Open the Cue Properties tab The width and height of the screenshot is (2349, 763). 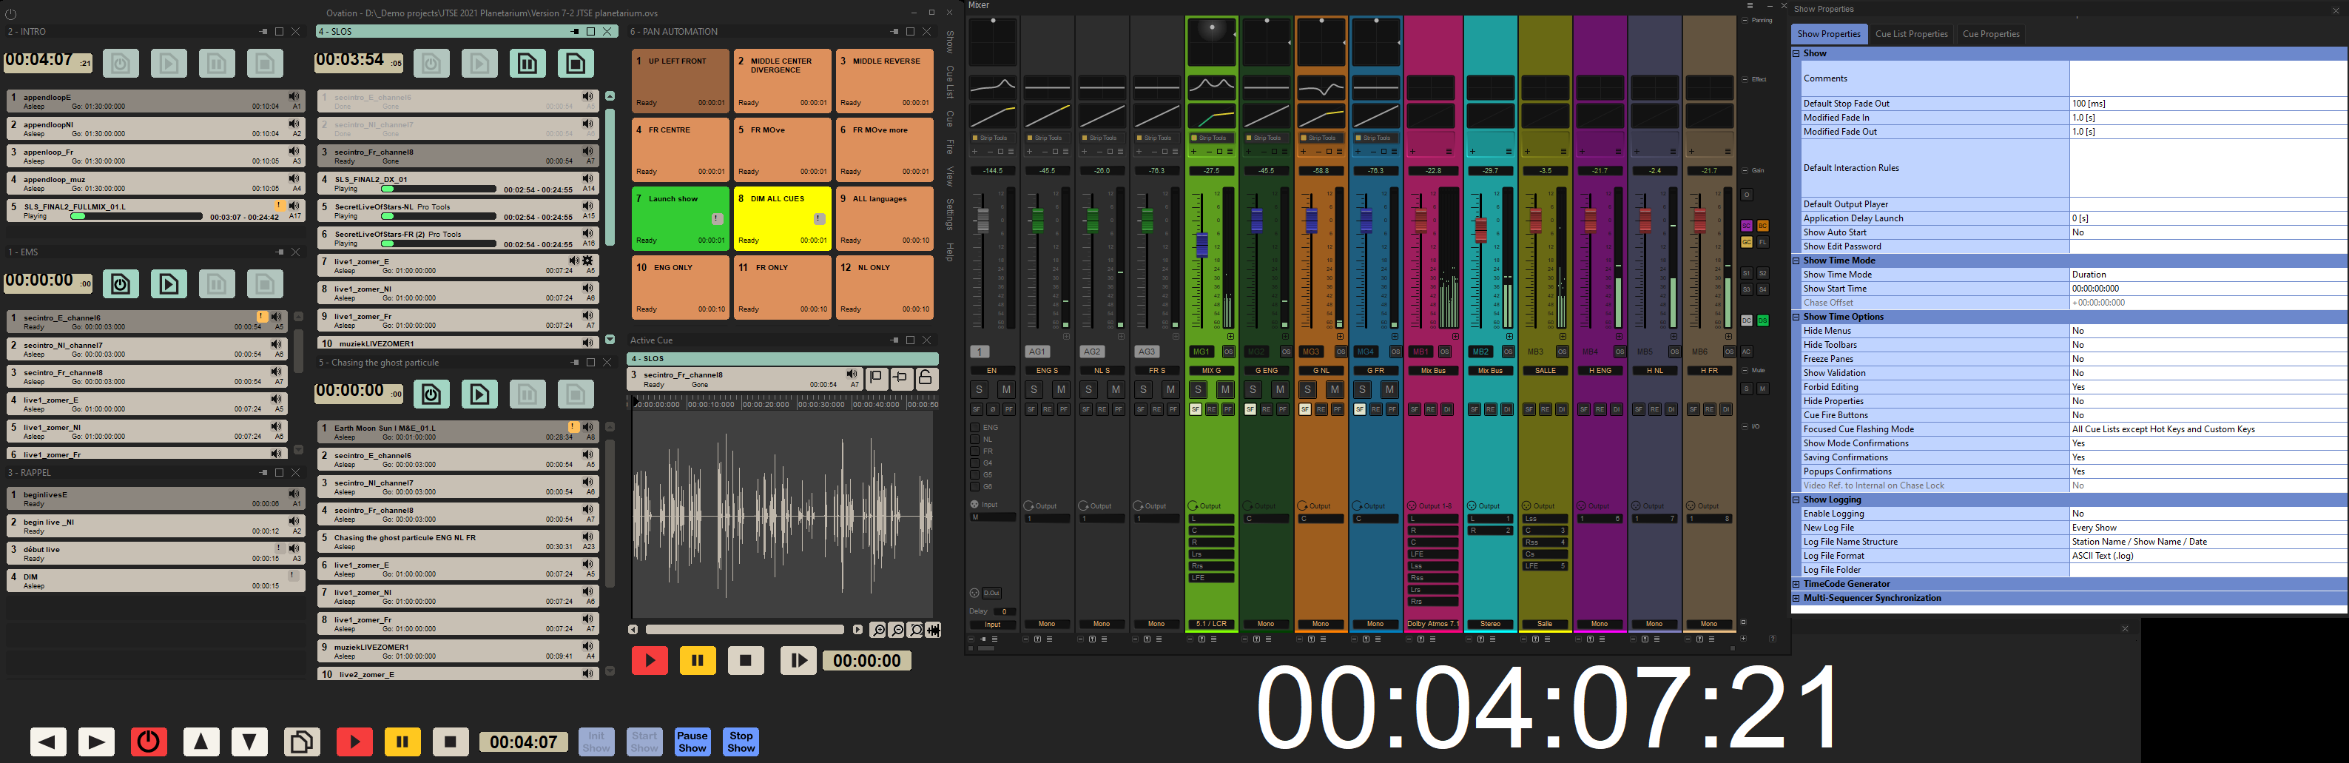(1989, 34)
